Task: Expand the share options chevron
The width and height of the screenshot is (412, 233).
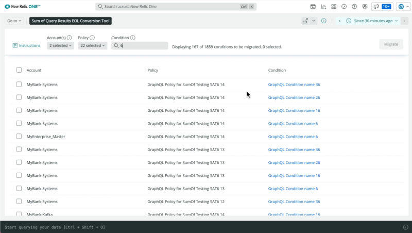Action: (x=314, y=21)
